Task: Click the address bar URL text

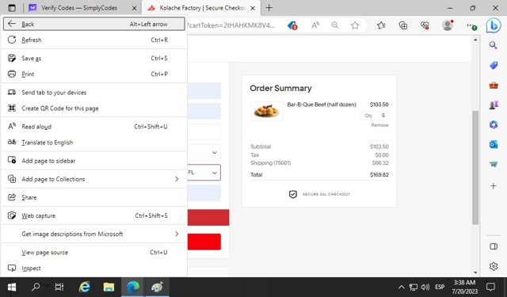Action: (x=231, y=25)
